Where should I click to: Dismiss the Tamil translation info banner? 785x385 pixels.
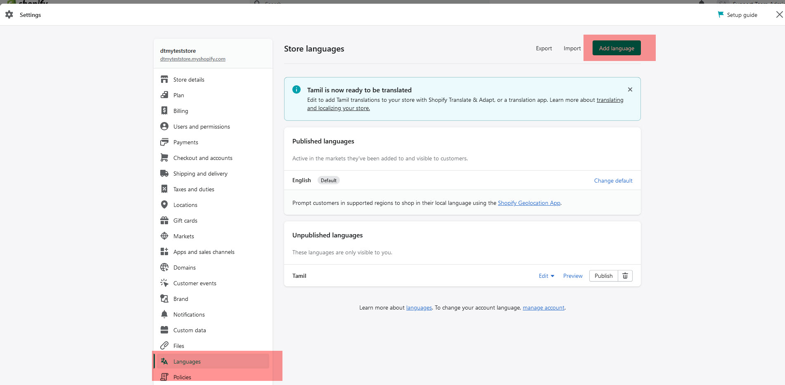pos(630,89)
